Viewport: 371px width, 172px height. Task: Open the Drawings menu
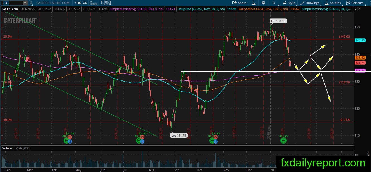tap(310, 3)
